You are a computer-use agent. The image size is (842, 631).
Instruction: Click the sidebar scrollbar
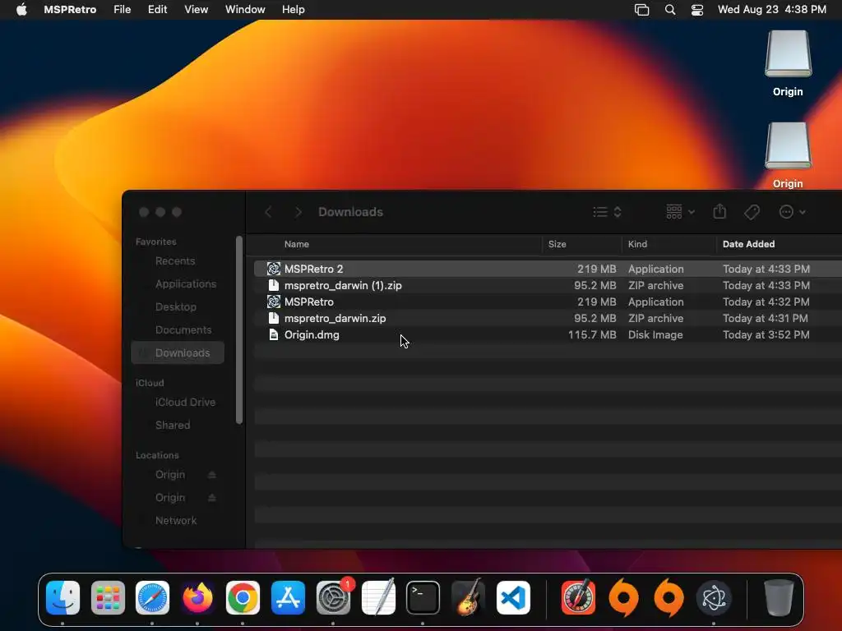coord(239,330)
